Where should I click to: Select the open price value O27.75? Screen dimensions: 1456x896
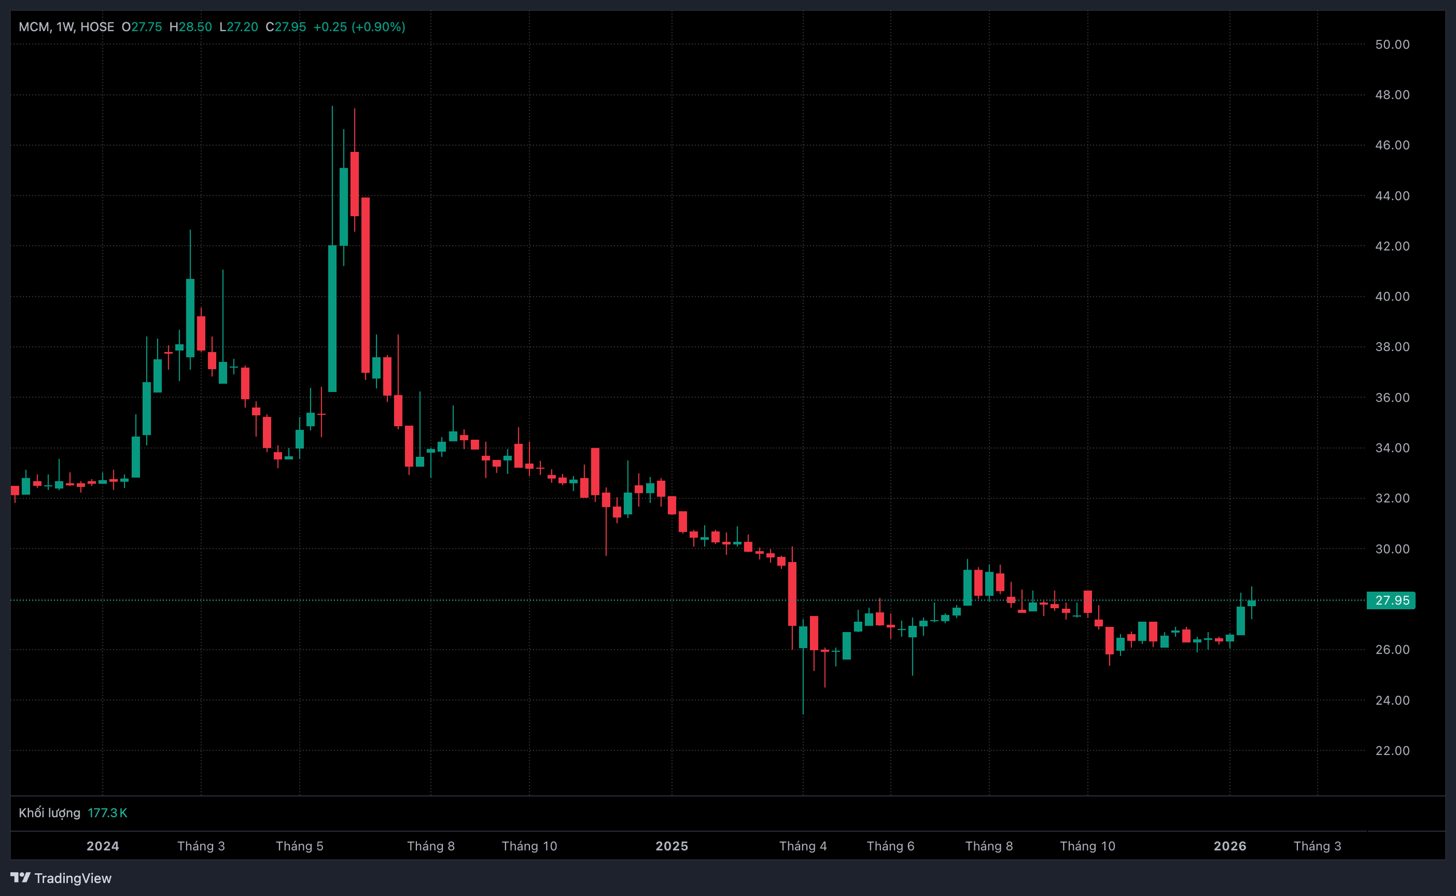click(142, 27)
